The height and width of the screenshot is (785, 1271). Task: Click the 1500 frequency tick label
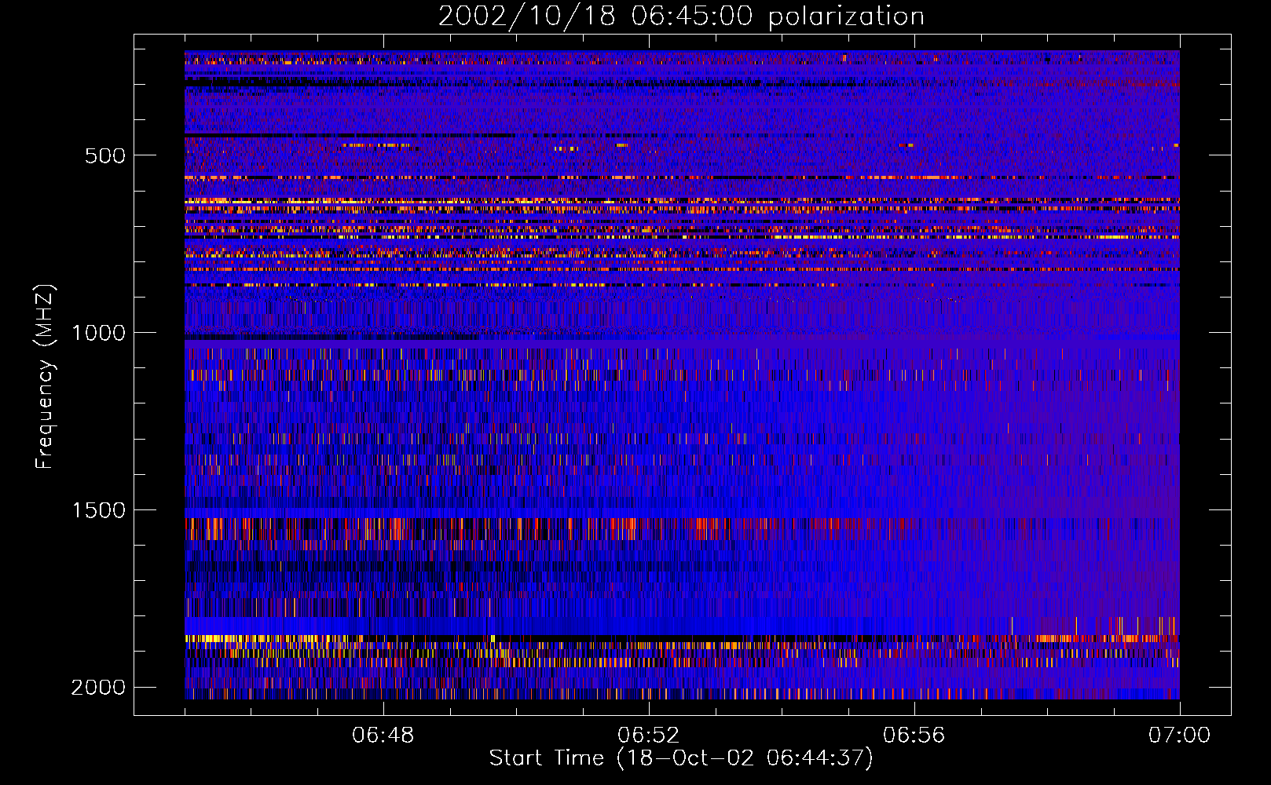click(99, 510)
